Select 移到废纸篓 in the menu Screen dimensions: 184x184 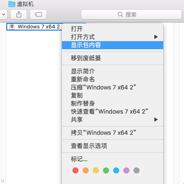pos(112,58)
